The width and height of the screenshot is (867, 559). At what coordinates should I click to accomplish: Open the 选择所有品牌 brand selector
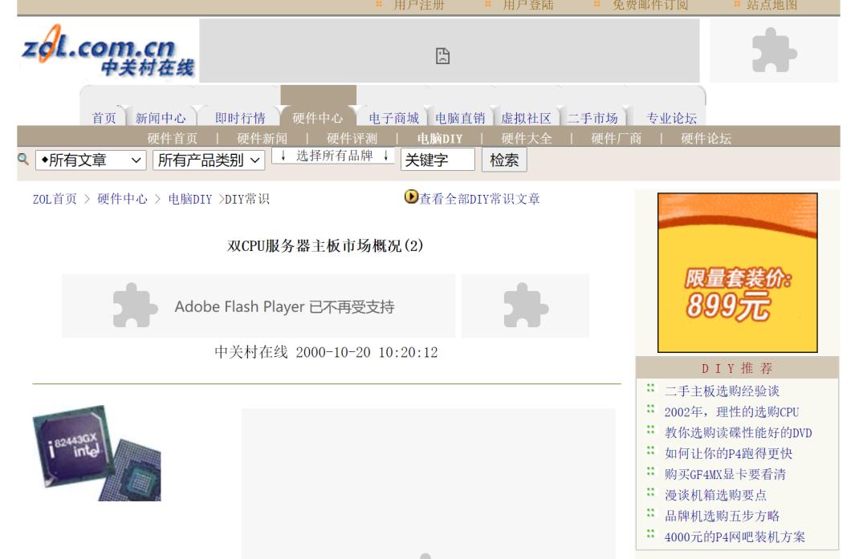click(x=334, y=156)
